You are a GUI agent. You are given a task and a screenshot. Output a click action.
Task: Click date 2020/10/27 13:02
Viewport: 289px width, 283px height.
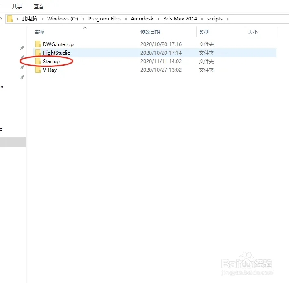point(161,70)
